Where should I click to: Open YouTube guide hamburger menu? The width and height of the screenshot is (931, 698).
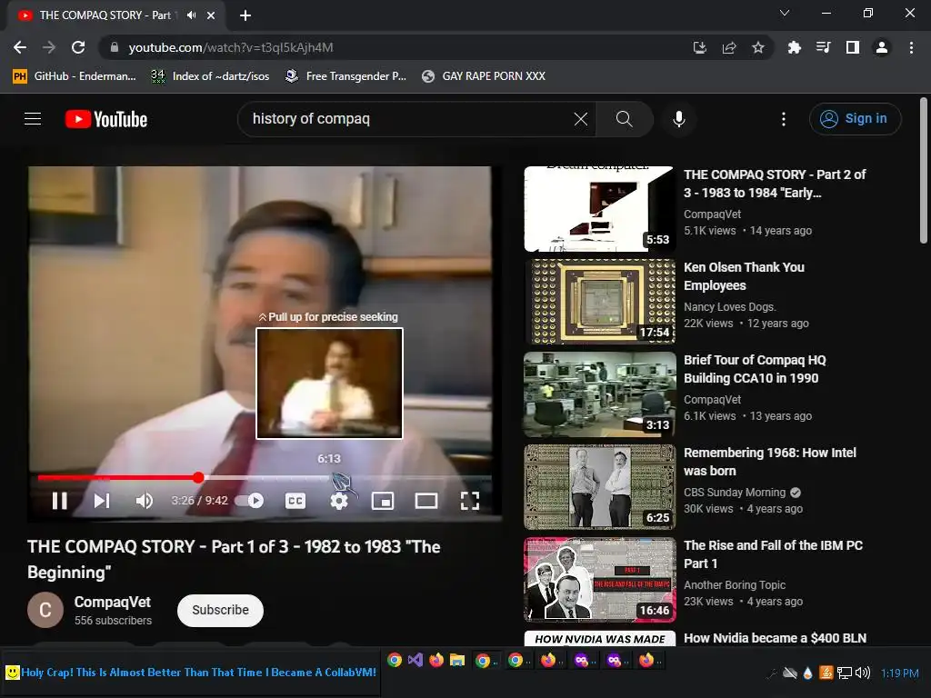coord(33,119)
